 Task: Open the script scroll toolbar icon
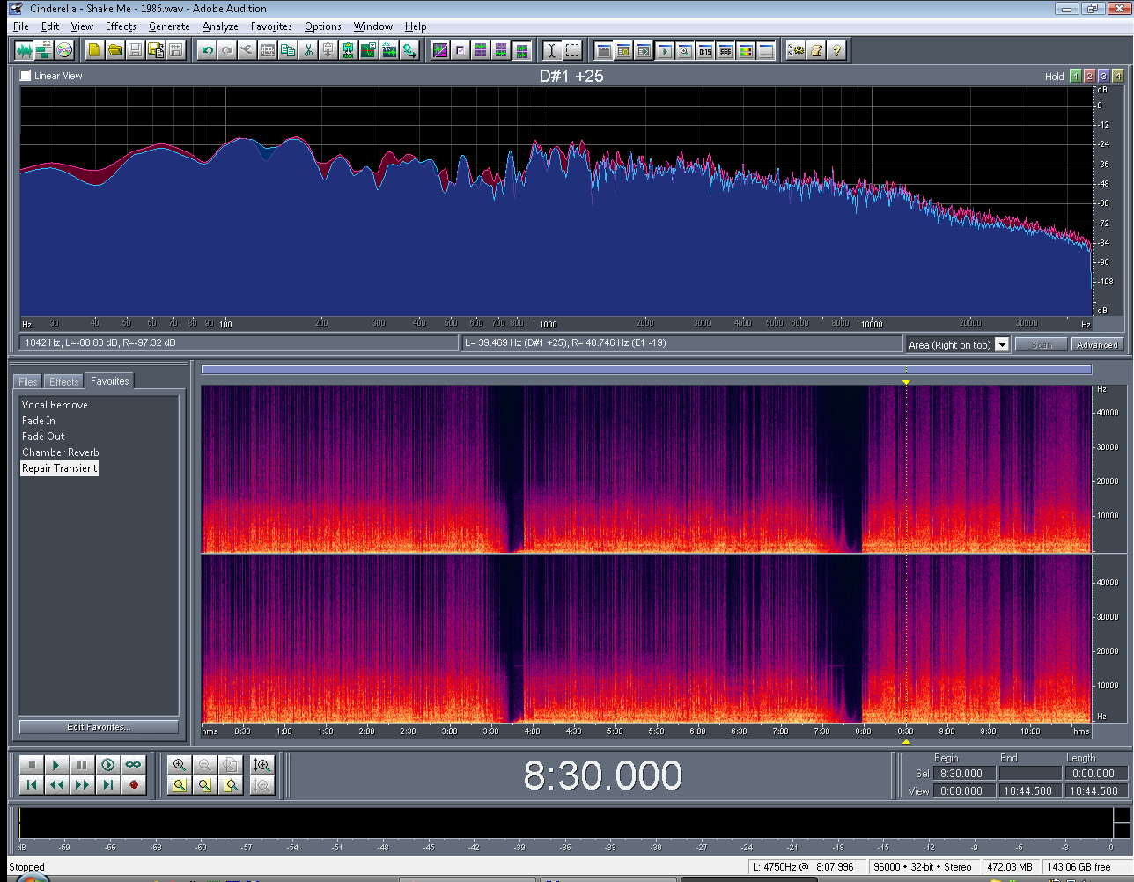pos(816,50)
